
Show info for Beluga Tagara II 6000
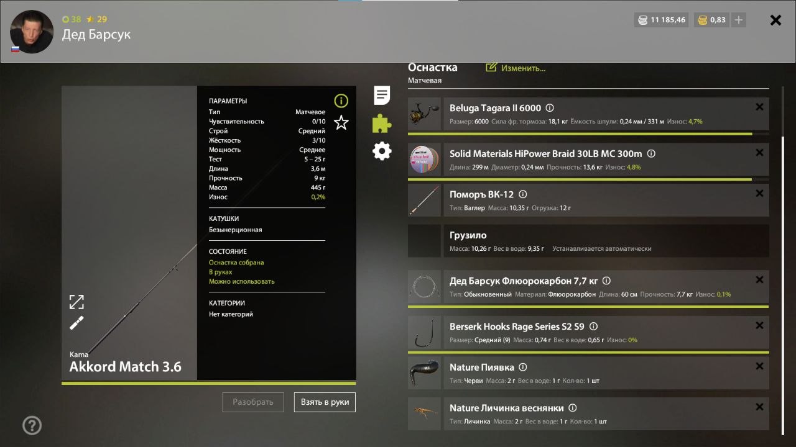click(x=550, y=108)
